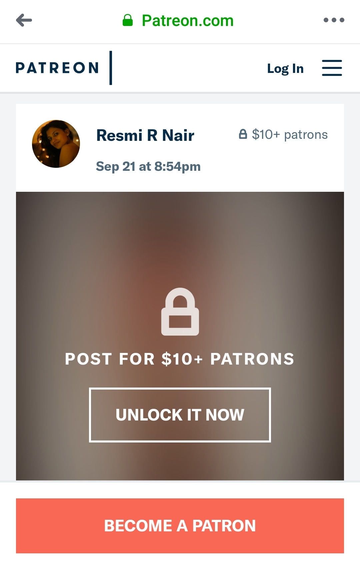360x564 pixels.
Task: Click the large padlock icon on locked post
Action: (x=180, y=312)
